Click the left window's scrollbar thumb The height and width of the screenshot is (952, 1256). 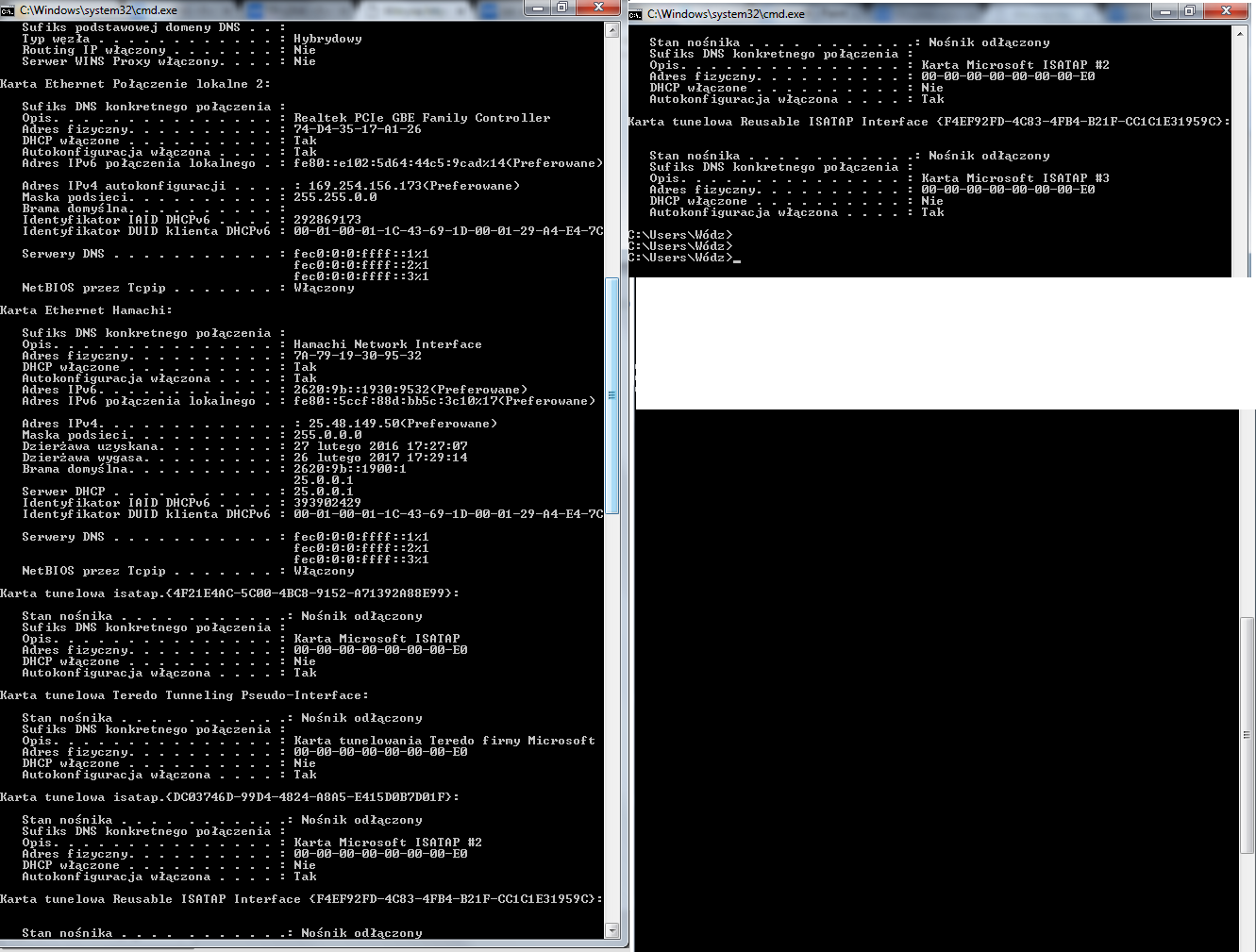pos(611,395)
